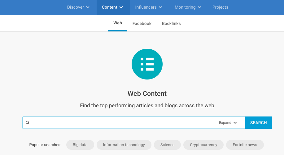Select the Big data popular search
This screenshot has width=284, height=155.
point(80,145)
